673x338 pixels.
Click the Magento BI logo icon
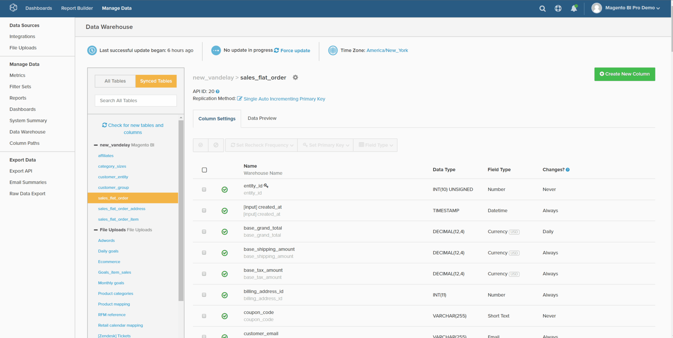pyautogui.click(x=13, y=8)
